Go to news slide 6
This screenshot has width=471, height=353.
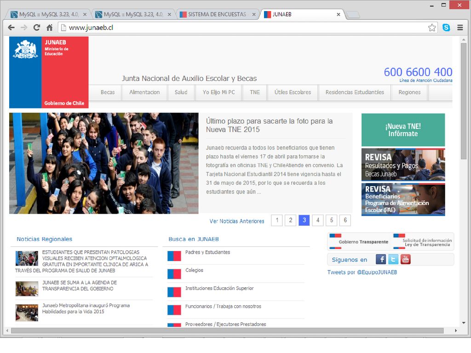[x=345, y=220]
